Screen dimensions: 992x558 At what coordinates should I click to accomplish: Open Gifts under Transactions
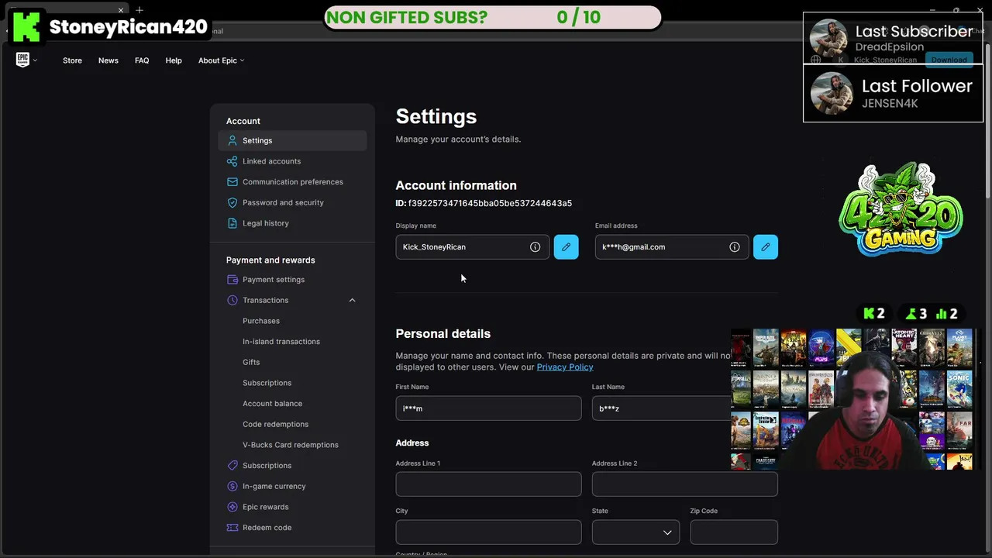point(250,362)
